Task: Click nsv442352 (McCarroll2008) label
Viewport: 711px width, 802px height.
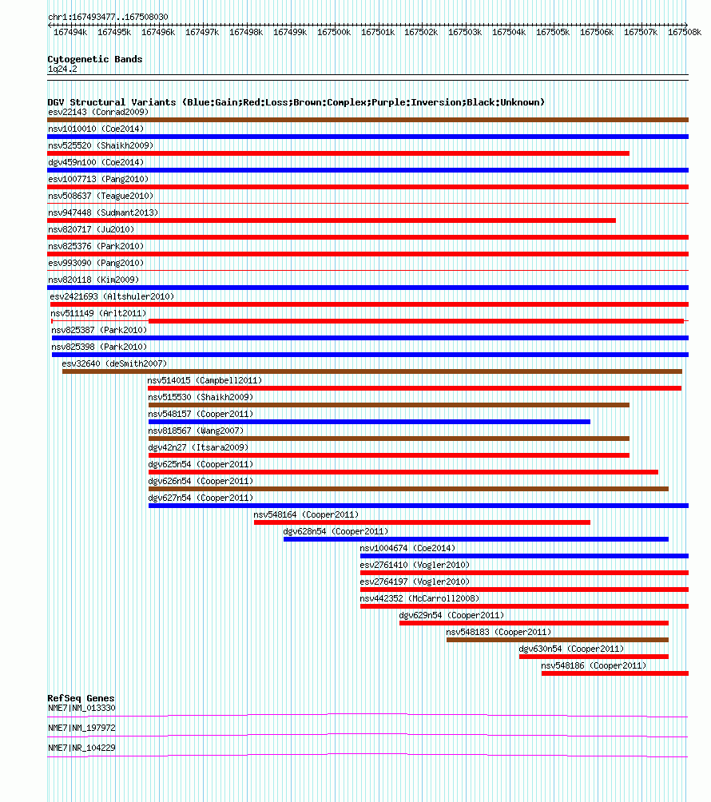Action: tap(419, 599)
